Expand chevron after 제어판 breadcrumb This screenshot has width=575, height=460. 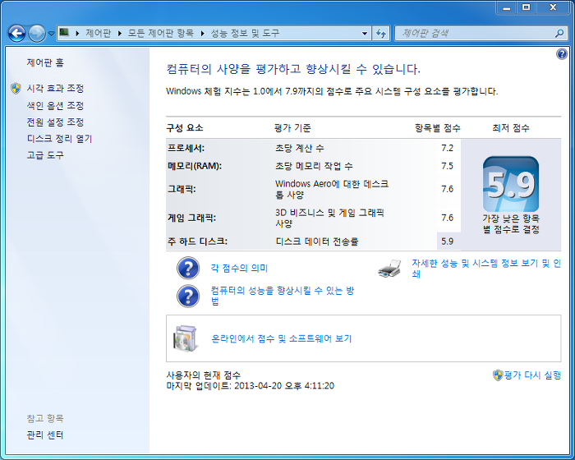pyautogui.click(x=120, y=34)
